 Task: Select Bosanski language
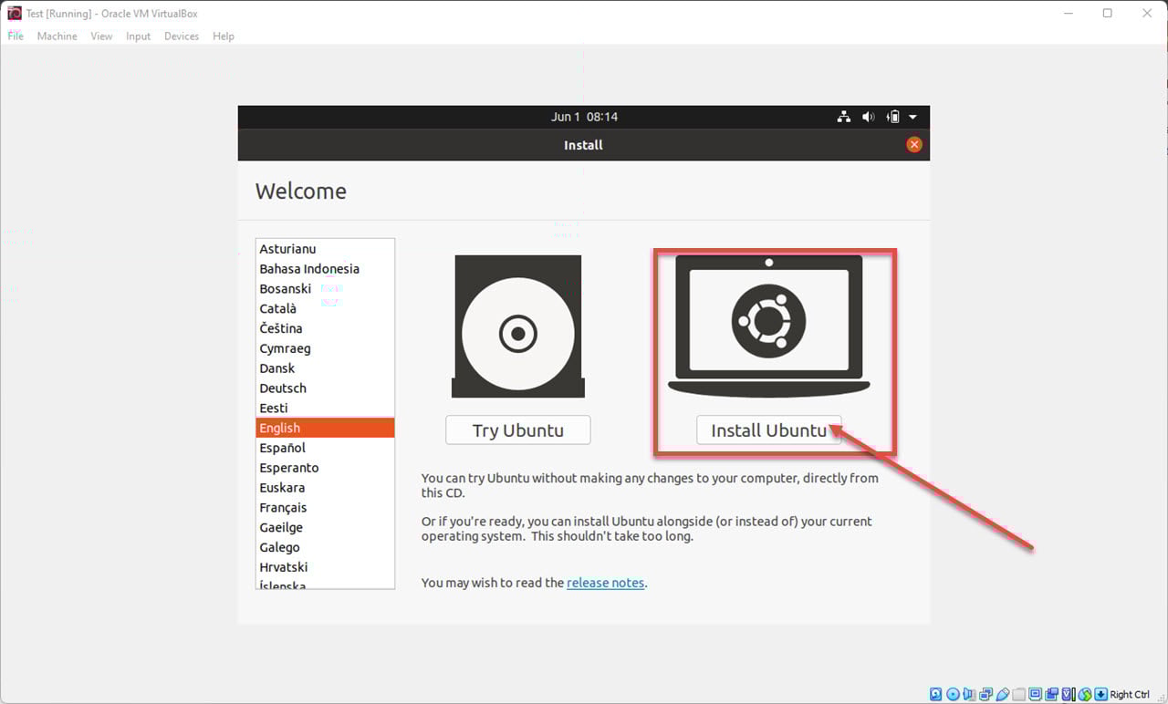coord(325,289)
